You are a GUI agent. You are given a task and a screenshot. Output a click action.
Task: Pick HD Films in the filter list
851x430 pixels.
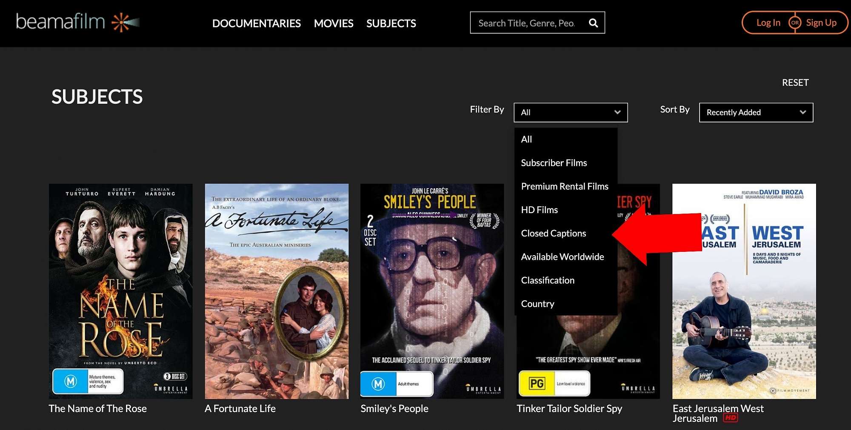(x=539, y=210)
